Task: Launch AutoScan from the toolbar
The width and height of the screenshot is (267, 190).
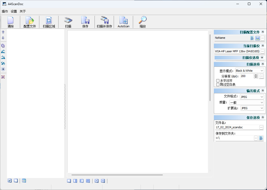Action: 123,22
